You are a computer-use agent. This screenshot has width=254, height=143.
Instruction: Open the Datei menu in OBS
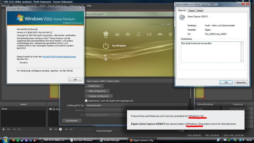tap(5, 6)
